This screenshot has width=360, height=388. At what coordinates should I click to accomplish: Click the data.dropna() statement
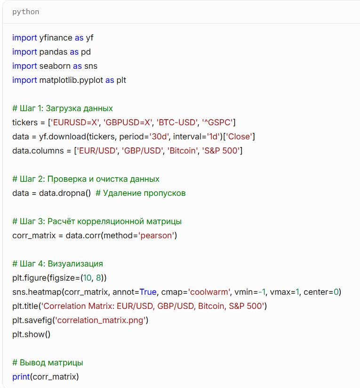pyautogui.click(x=51, y=193)
